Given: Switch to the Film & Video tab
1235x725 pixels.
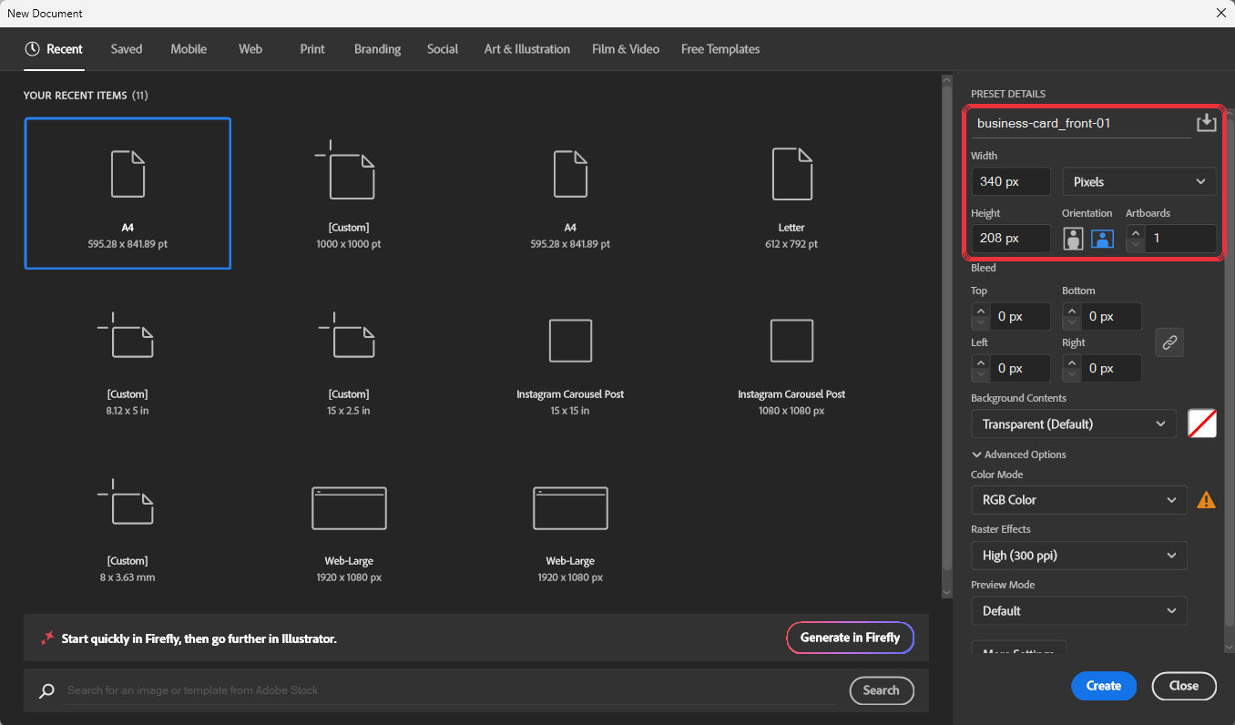Looking at the screenshot, I should pyautogui.click(x=626, y=49).
